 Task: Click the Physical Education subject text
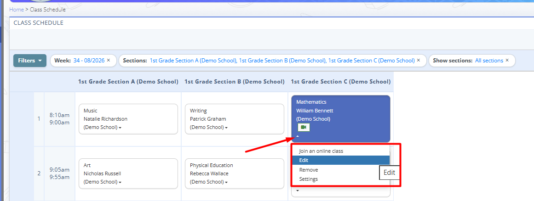pyautogui.click(x=212, y=165)
